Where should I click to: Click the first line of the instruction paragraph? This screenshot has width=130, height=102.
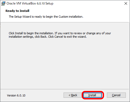pos(60,33)
